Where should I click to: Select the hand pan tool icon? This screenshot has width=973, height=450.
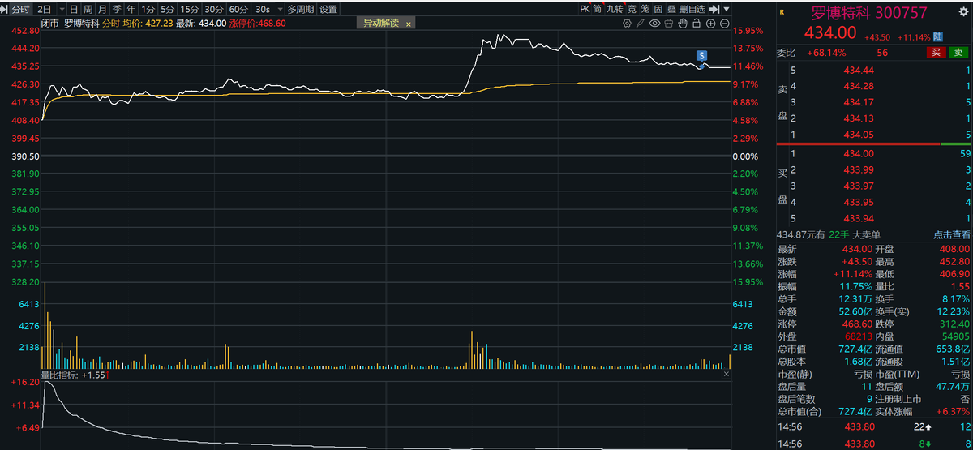pos(683,24)
